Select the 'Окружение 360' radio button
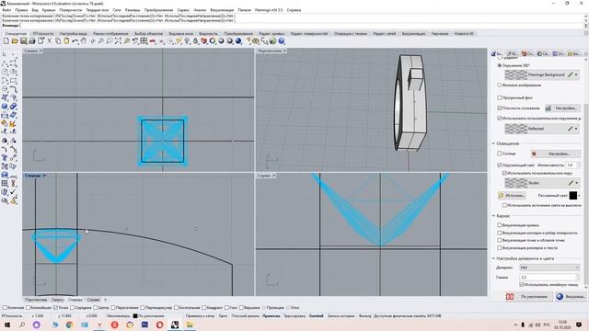Viewport: 589px width, 331px height. tap(500, 65)
